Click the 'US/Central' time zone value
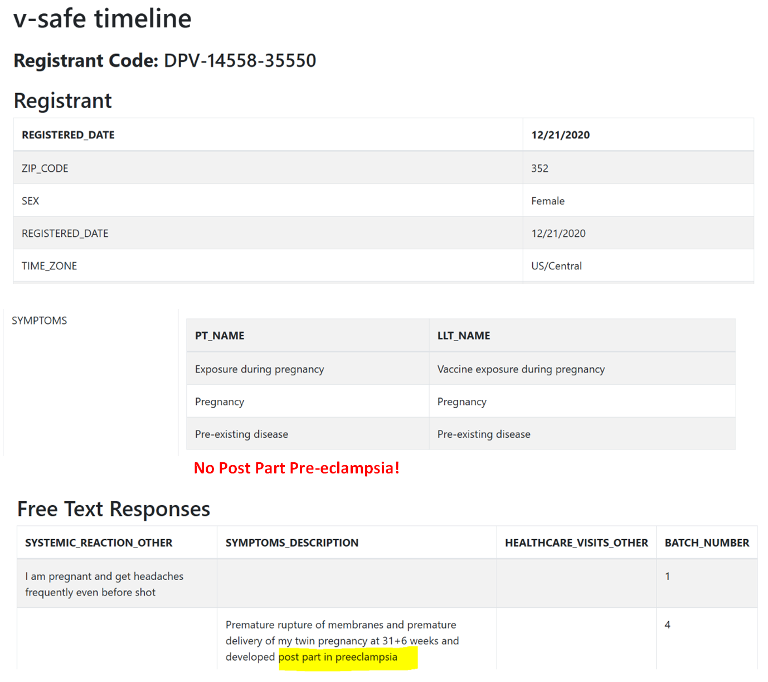This screenshot has height=682, width=768. (x=556, y=266)
